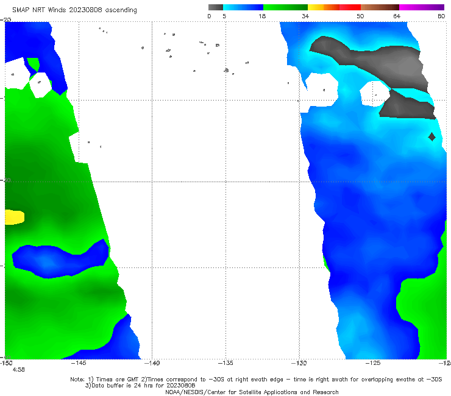This screenshot has height=396, width=451.
Task: Click the dark gray diamond marker in right swath
Action: pos(431,137)
